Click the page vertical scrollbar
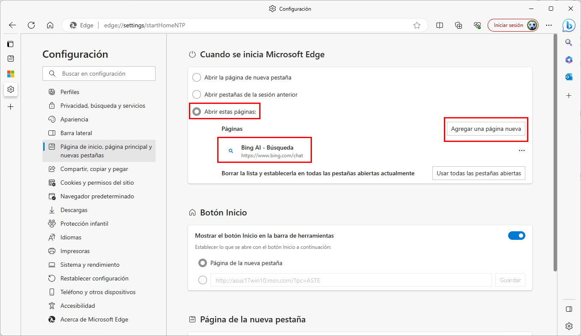 (x=555, y=150)
